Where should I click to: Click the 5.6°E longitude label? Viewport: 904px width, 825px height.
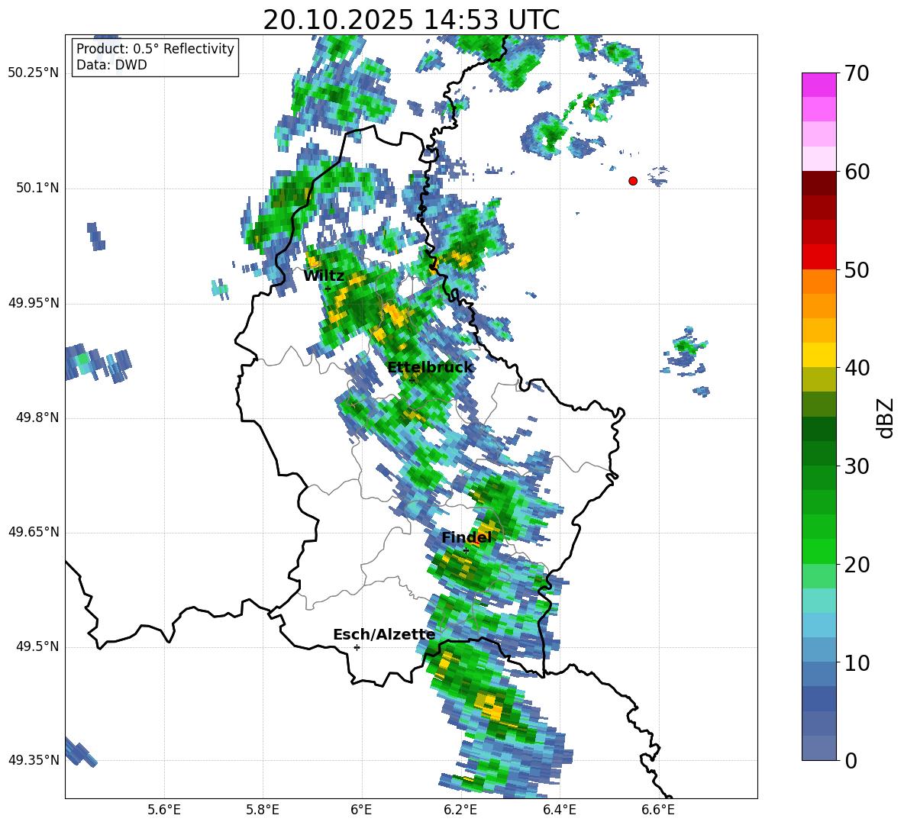pos(164,810)
